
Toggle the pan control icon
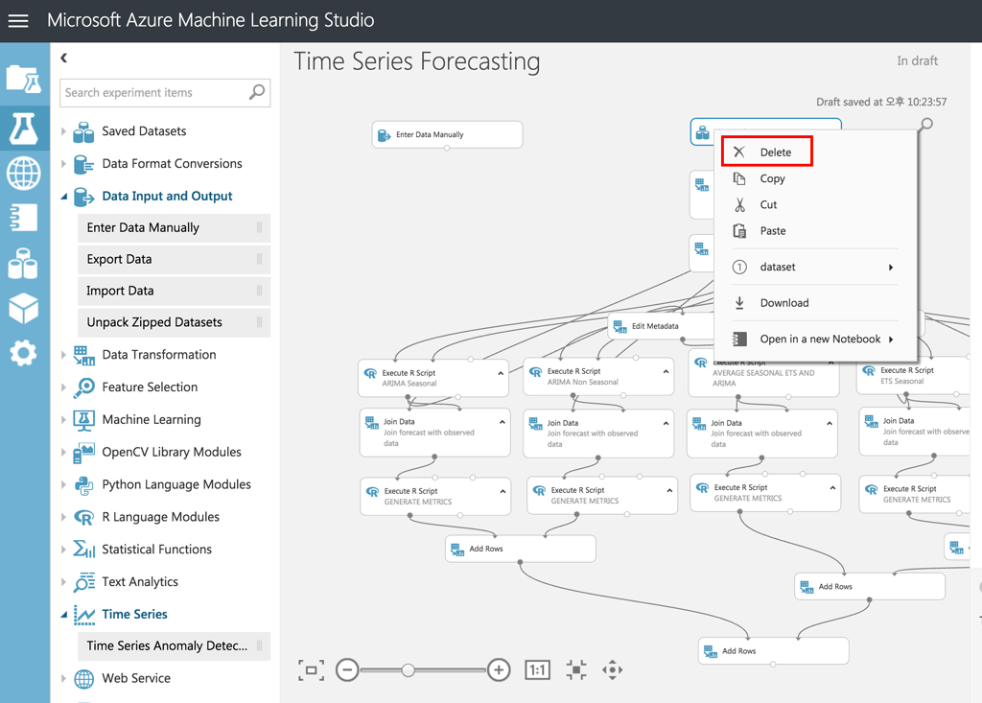pyautogui.click(x=613, y=669)
